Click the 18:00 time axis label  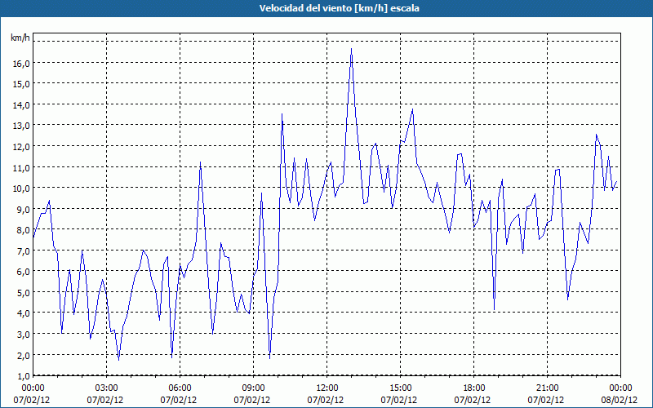point(474,388)
